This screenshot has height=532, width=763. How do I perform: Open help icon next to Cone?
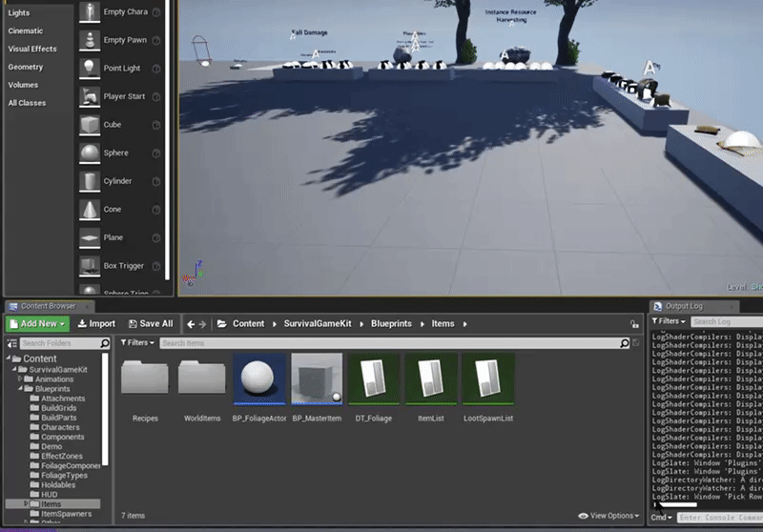(156, 210)
